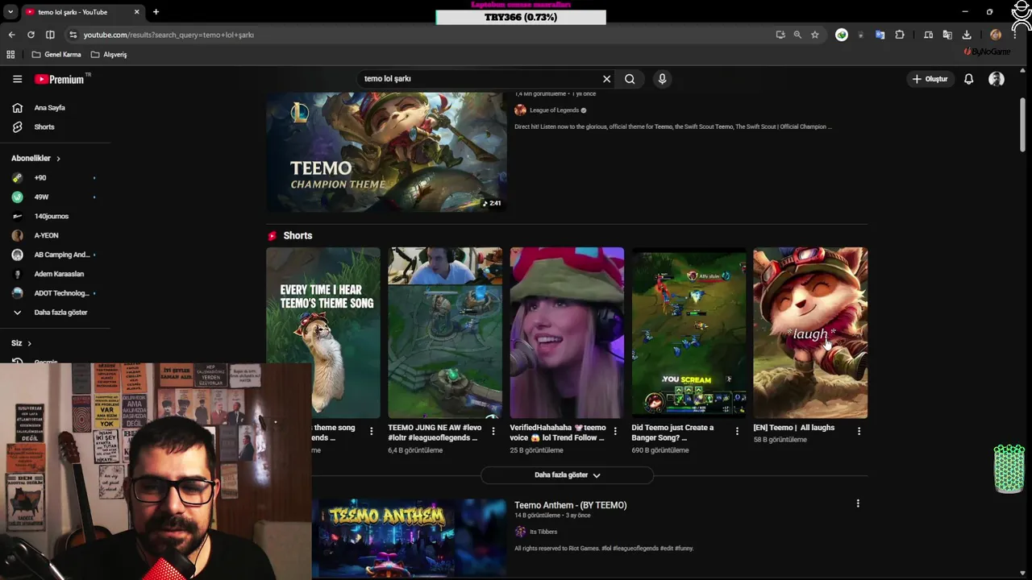Clear the search box text
This screenshot has width=1032, height=580.
[x=606, y=79]
